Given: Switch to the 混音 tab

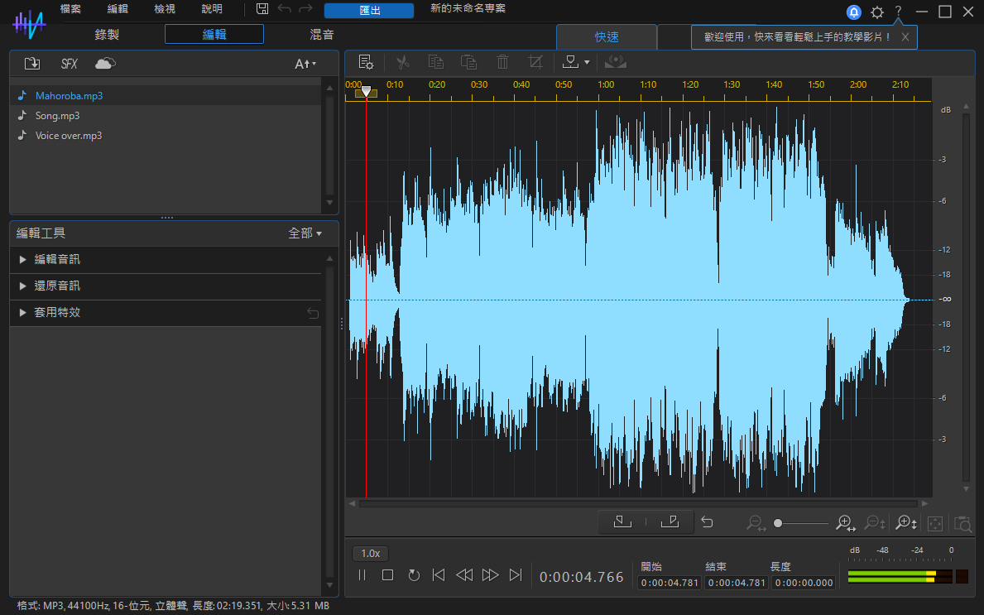Looking at the screenshot, I should point(322,35).
